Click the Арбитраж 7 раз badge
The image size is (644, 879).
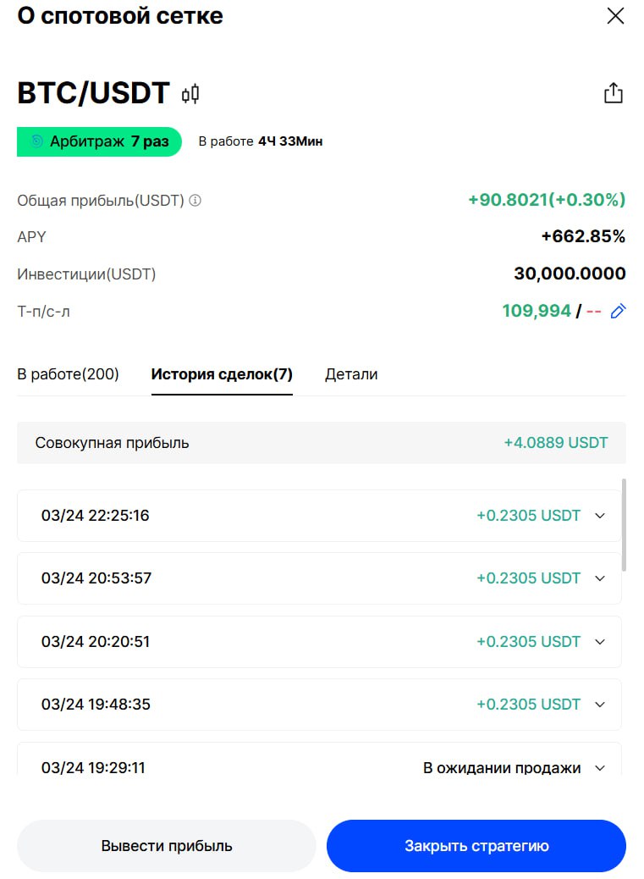99,141
